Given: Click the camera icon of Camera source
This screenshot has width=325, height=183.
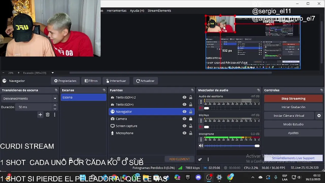Looking at the screenshot, I should pos(112,119).
